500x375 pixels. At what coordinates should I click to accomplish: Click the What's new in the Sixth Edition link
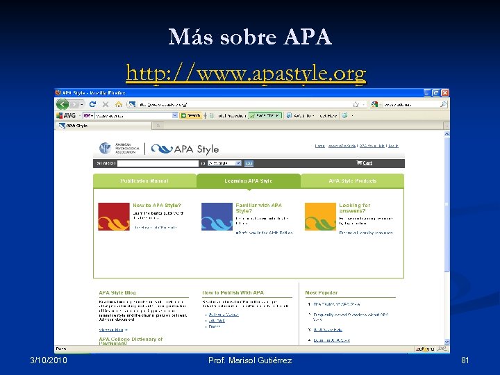coord(264,233)
